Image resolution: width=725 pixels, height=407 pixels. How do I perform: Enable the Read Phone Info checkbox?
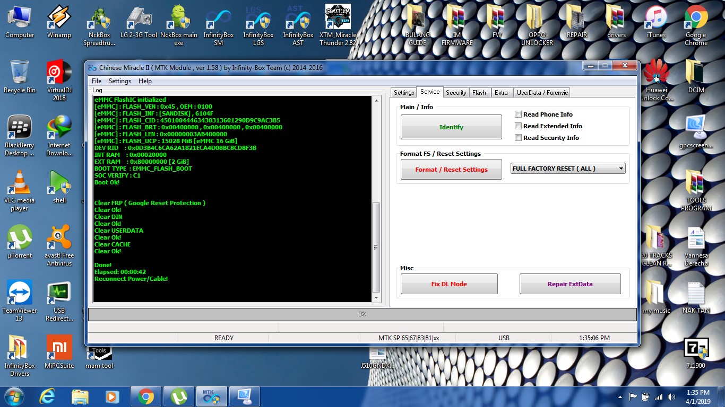coord(519,114)
